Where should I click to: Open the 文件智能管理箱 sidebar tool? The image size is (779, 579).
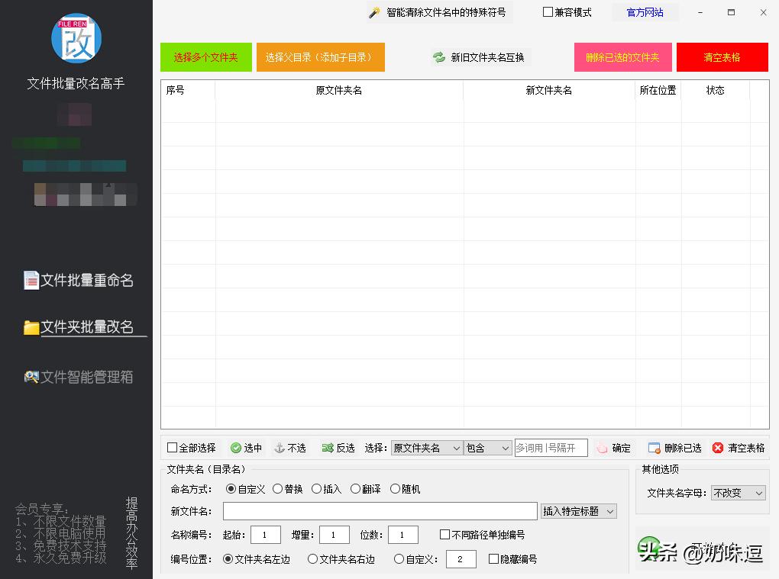click(x=80, y=376)
